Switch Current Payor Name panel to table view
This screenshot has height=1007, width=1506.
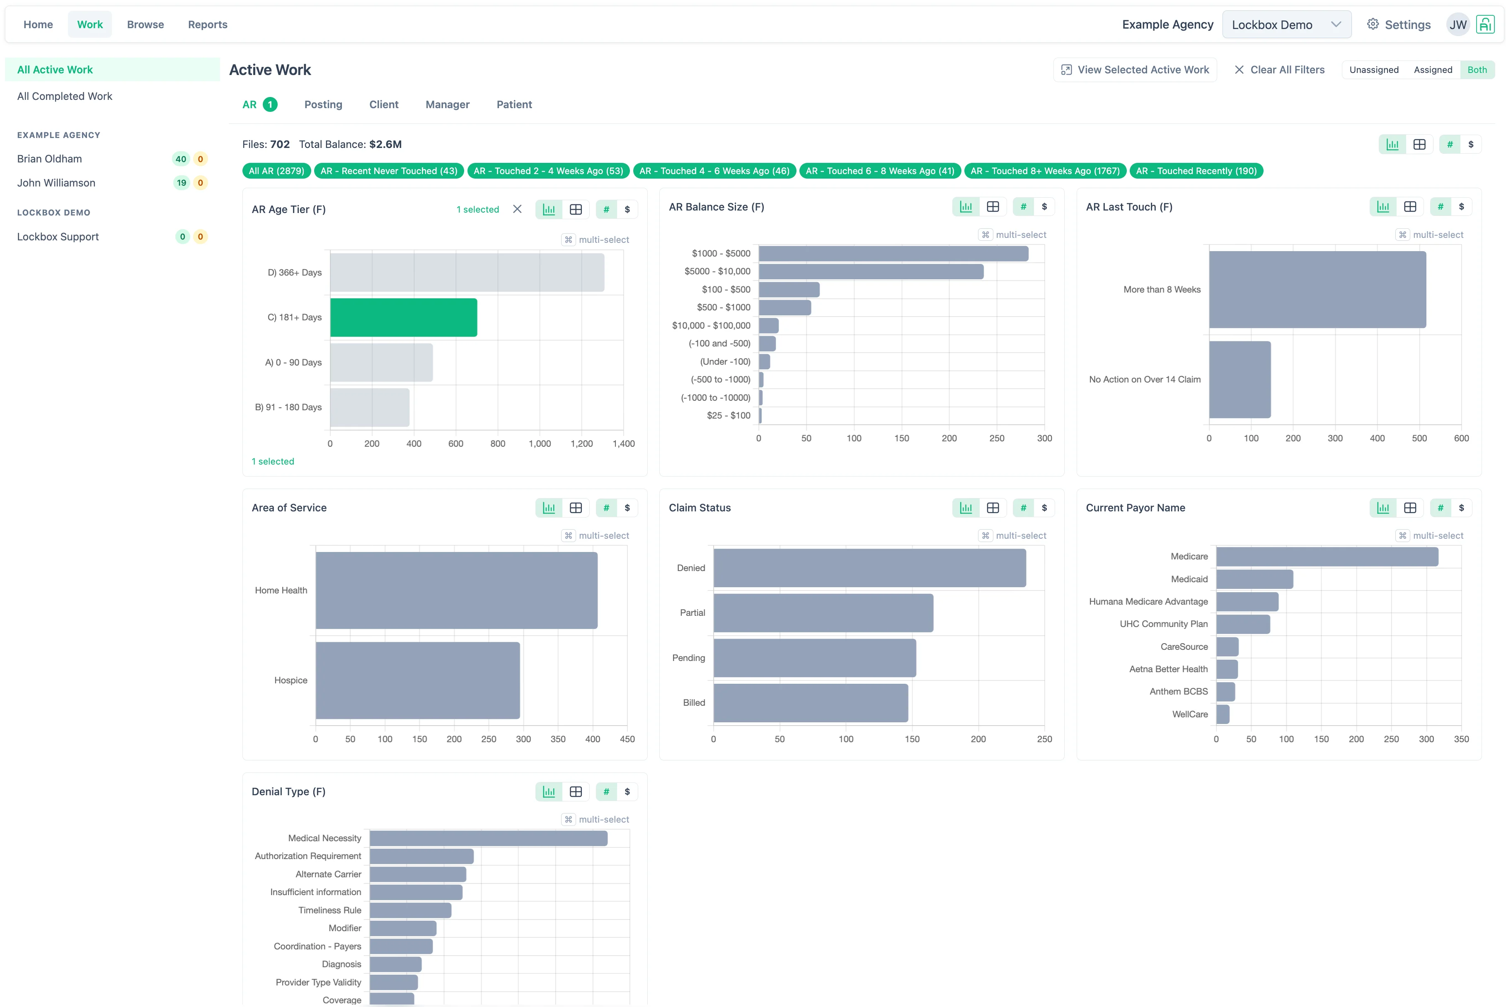(x=1410, y=508)
